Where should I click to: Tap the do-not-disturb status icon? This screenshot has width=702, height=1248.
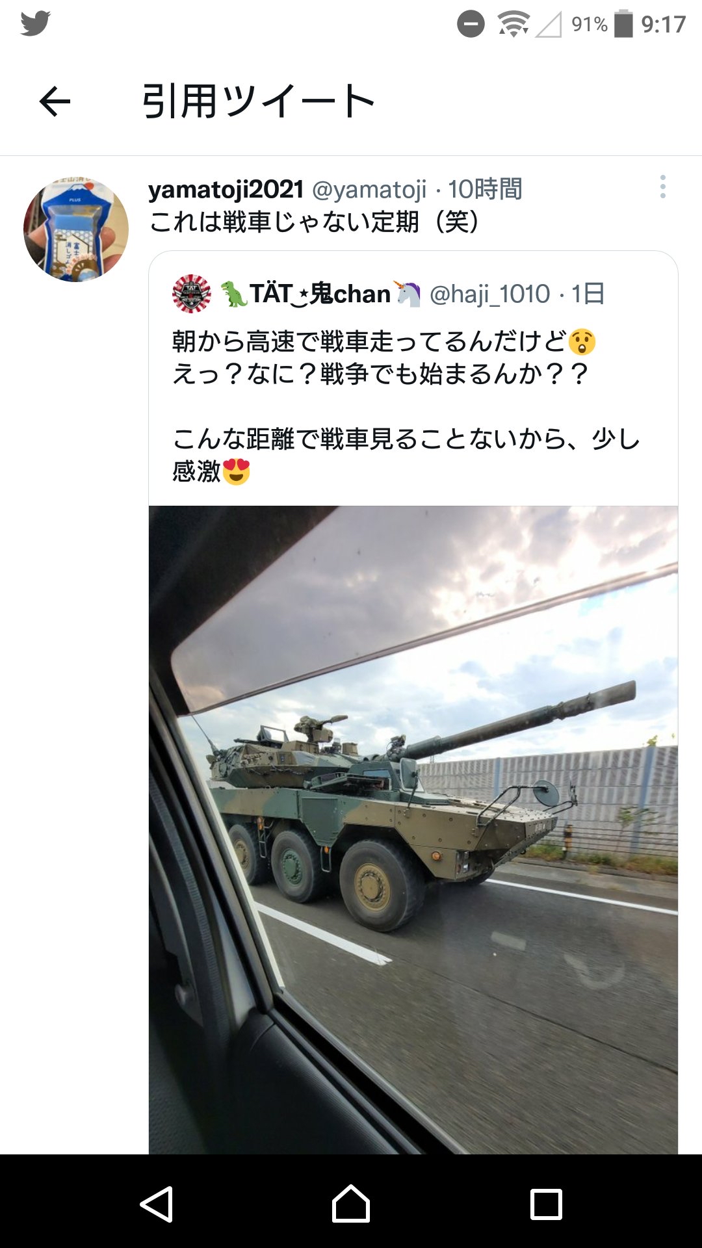[x=471, y=25]
